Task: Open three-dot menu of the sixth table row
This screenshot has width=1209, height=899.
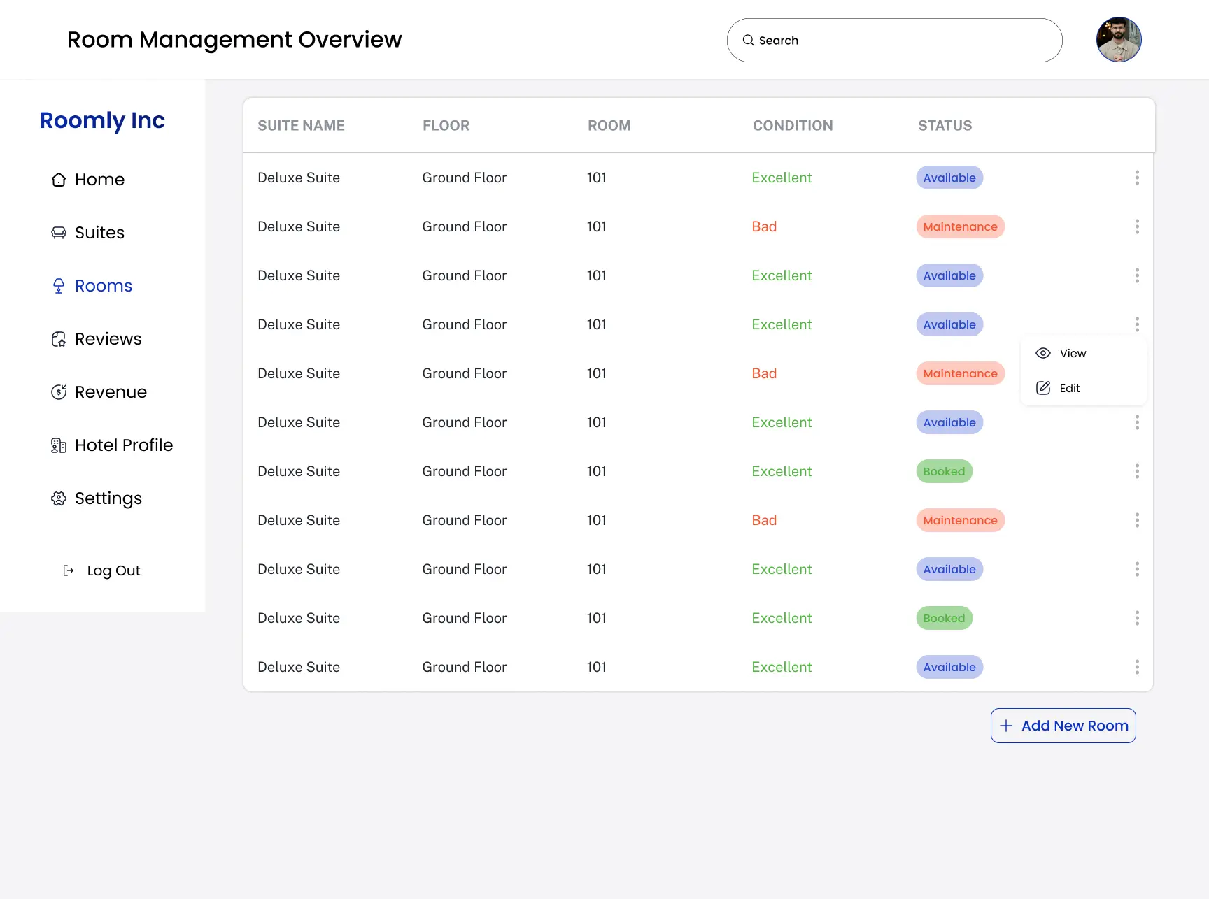Action: pos(1137,422)
